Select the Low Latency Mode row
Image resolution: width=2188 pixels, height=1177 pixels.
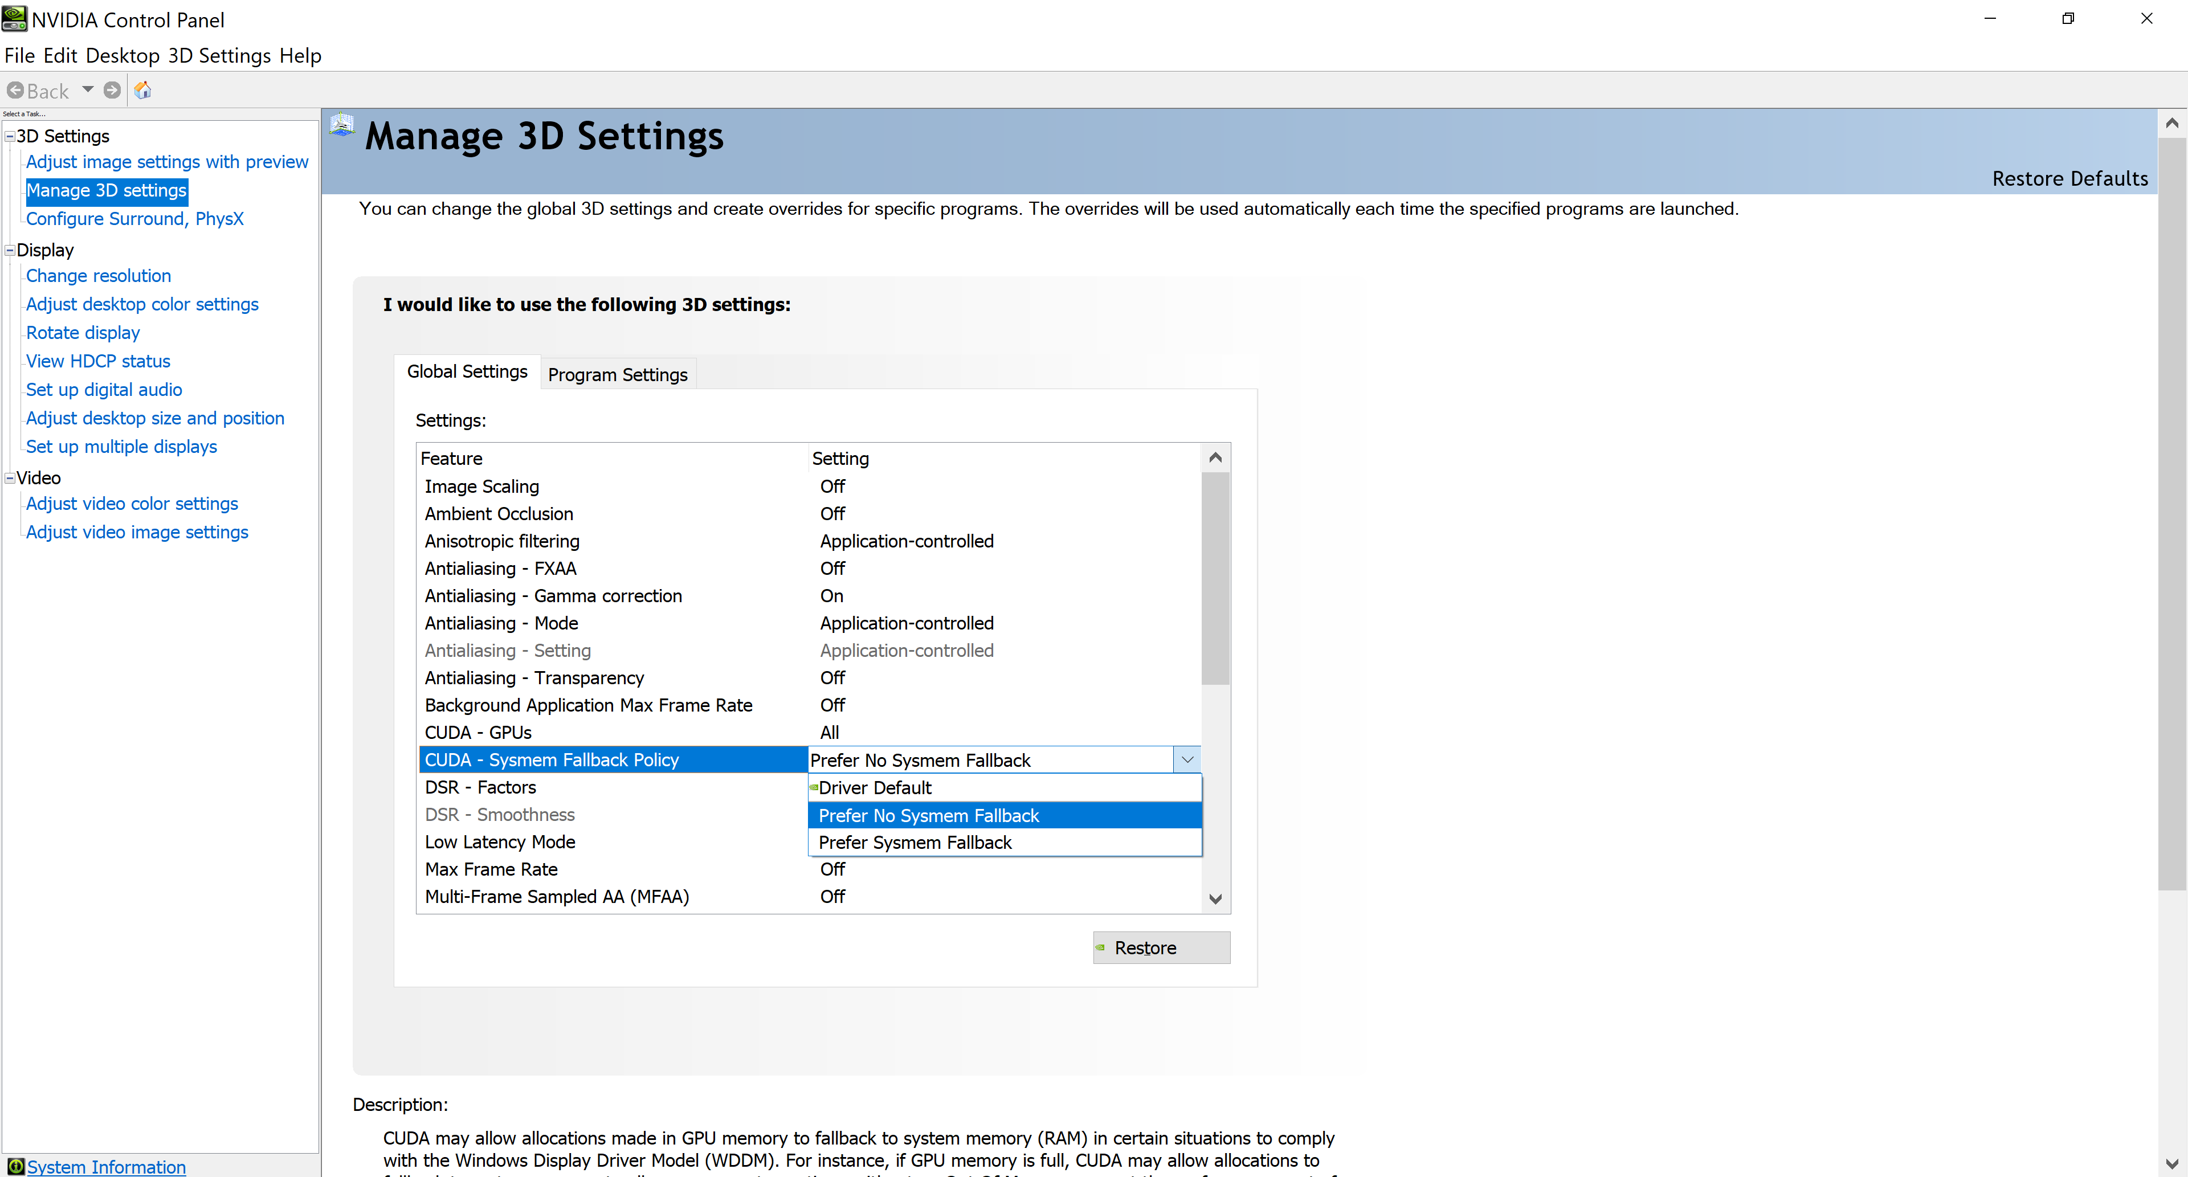(613, 841)
